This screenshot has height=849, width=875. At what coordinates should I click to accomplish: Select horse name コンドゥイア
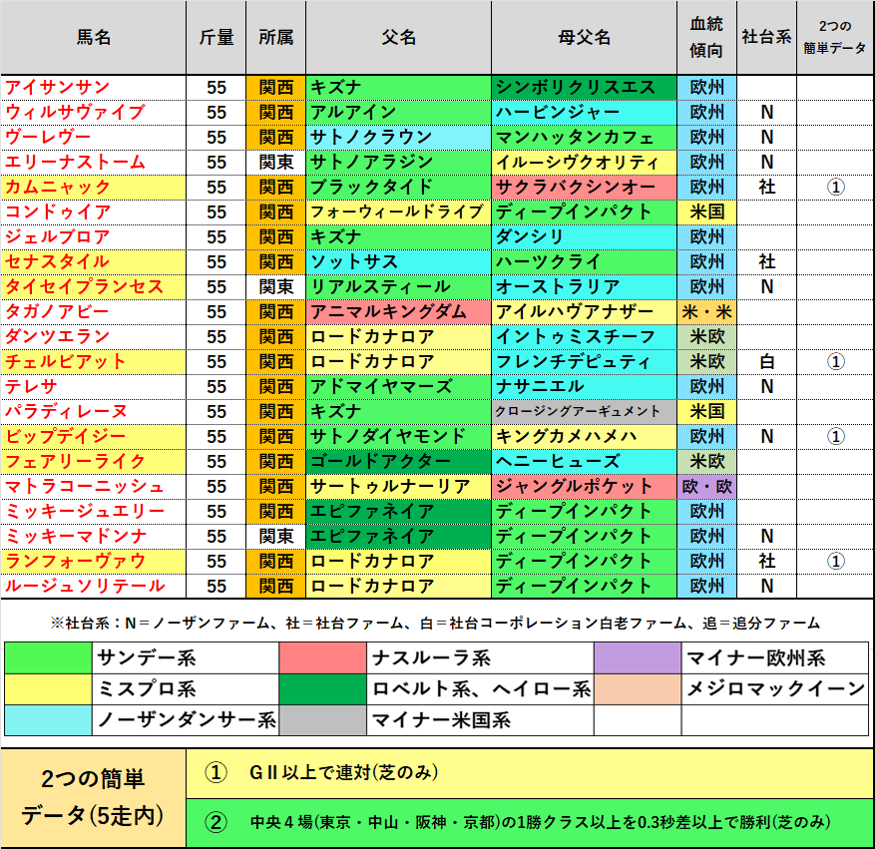coord(93,212)
